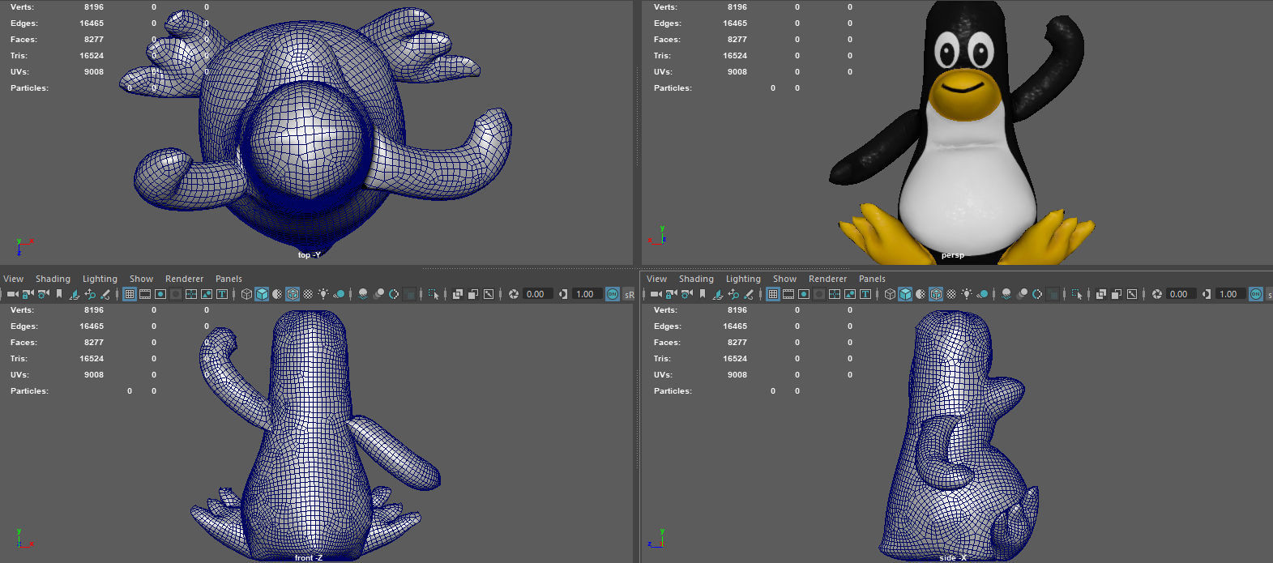Select Wireframe shading in side view toolbar
Image resolution: width=1273 pixels, height=563 pixels.
click(x=890, y=294)
